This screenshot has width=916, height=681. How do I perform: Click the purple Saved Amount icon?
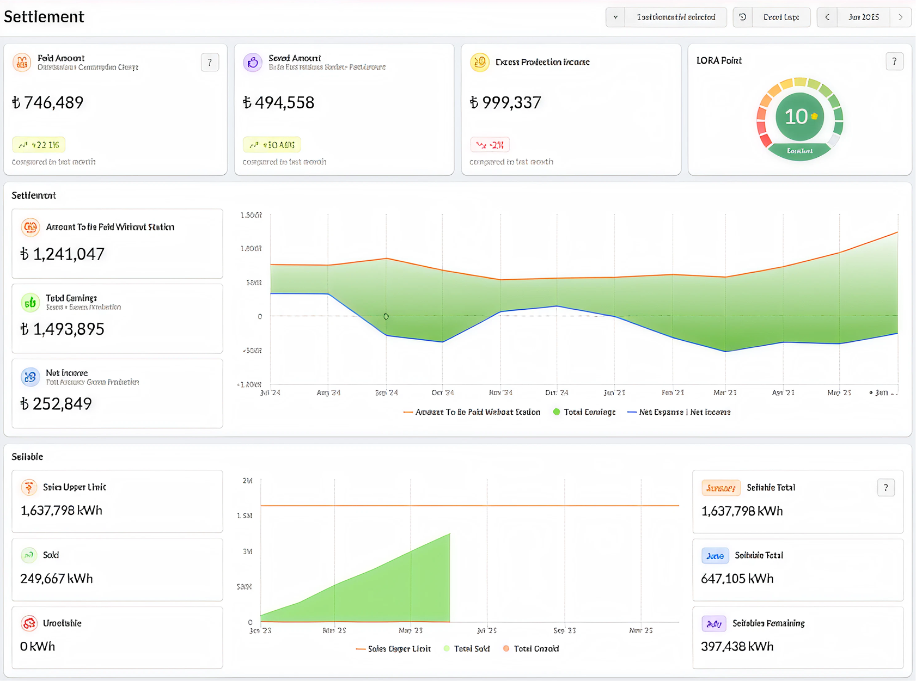tap(253, 63)
